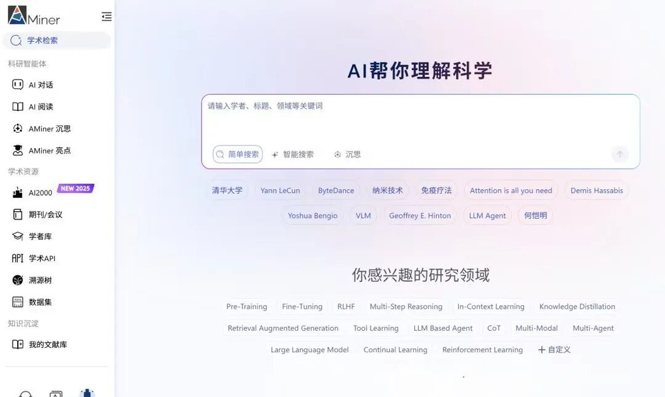665x397 pixels.
Task: Select the Multi-Step Reasoning research topic
Action: [406, 307]
